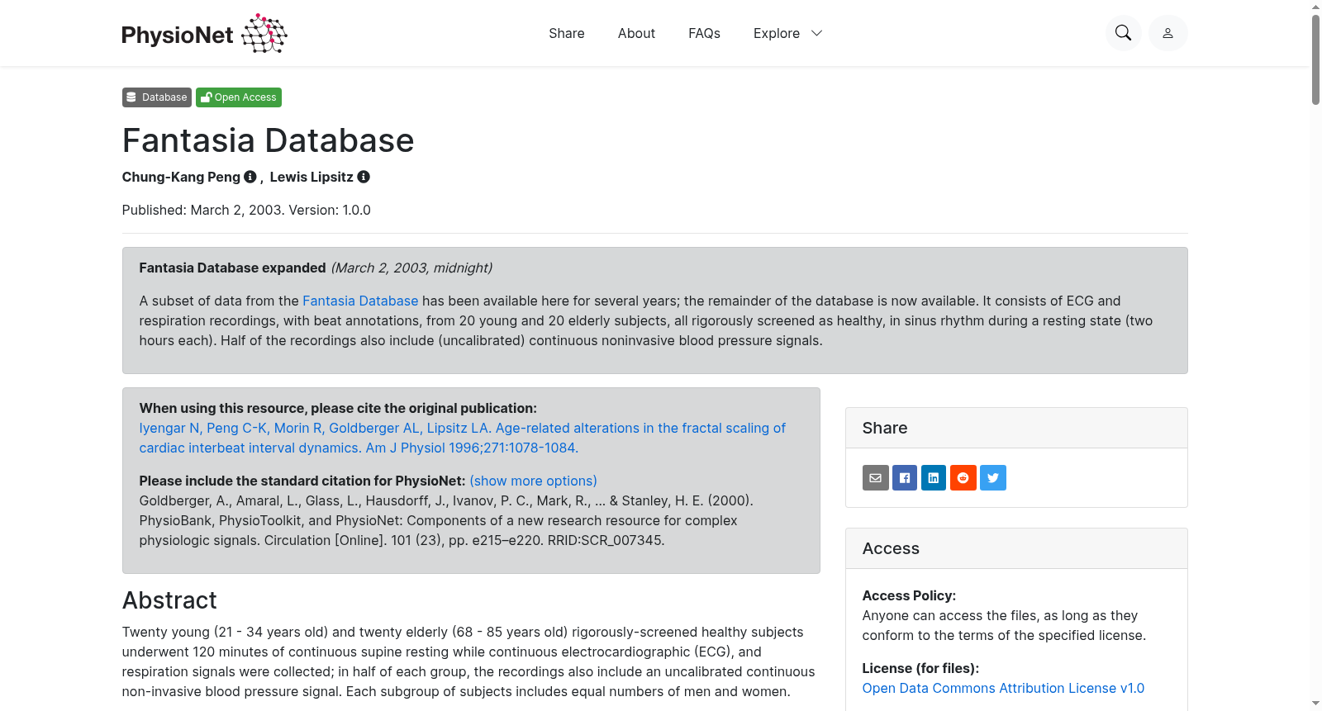Share on LinkedIn

[934, 477]
